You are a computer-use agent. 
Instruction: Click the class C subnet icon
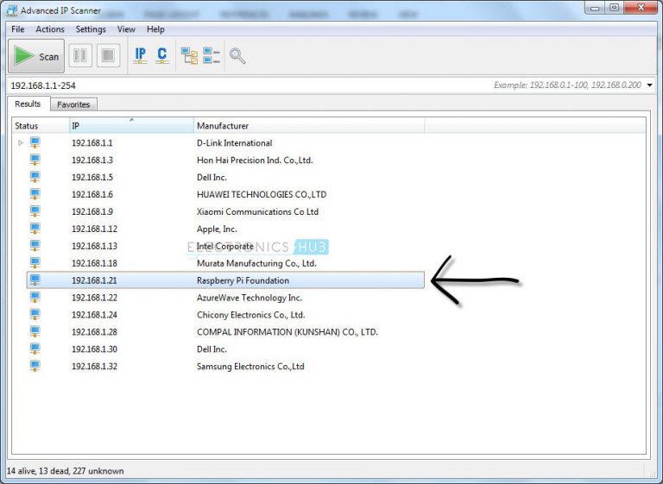[161, 56]
